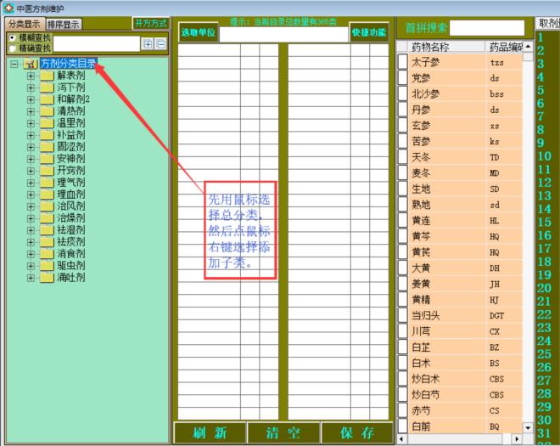Expand the 温里剂 tree node
The width and height of the screenshot is (560, 446).
click(x=31, y=123)
